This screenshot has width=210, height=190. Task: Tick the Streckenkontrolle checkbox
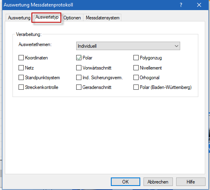[21, 87]
